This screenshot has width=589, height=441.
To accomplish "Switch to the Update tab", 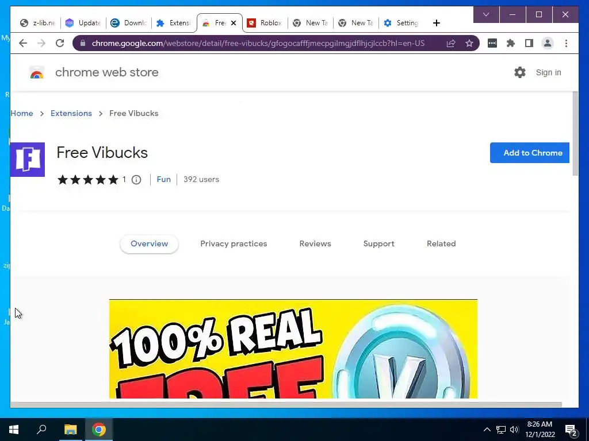I will pos(83,23).
